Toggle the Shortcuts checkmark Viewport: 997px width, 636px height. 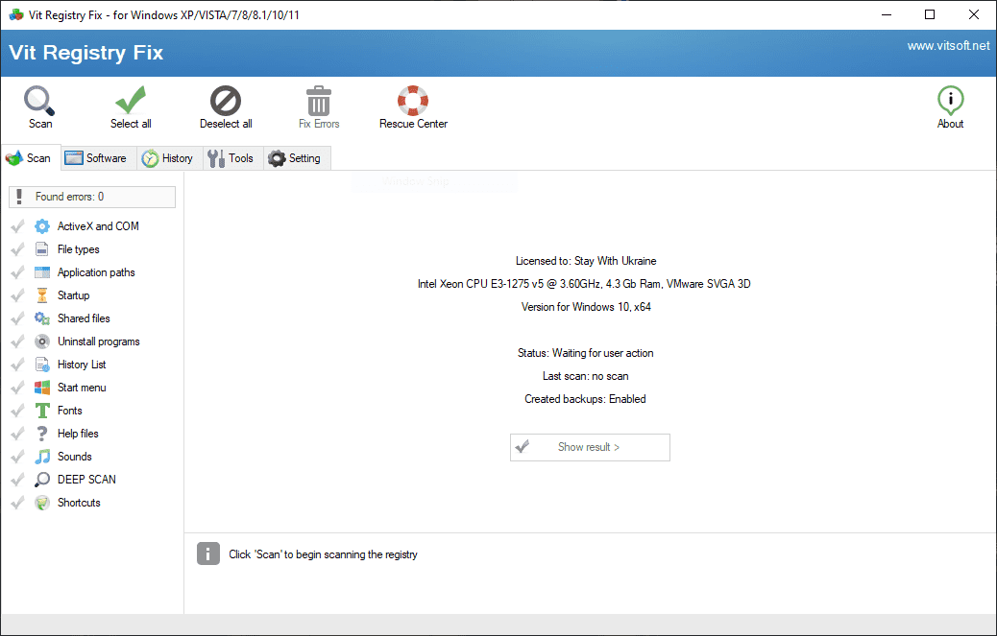pyautogui.click(x=17, y=503)
